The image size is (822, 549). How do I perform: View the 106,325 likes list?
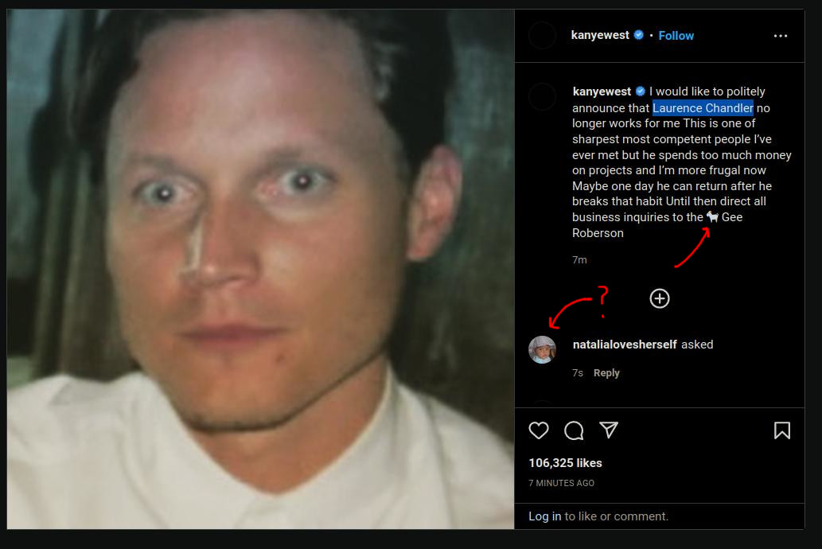[x=565, y=463]
